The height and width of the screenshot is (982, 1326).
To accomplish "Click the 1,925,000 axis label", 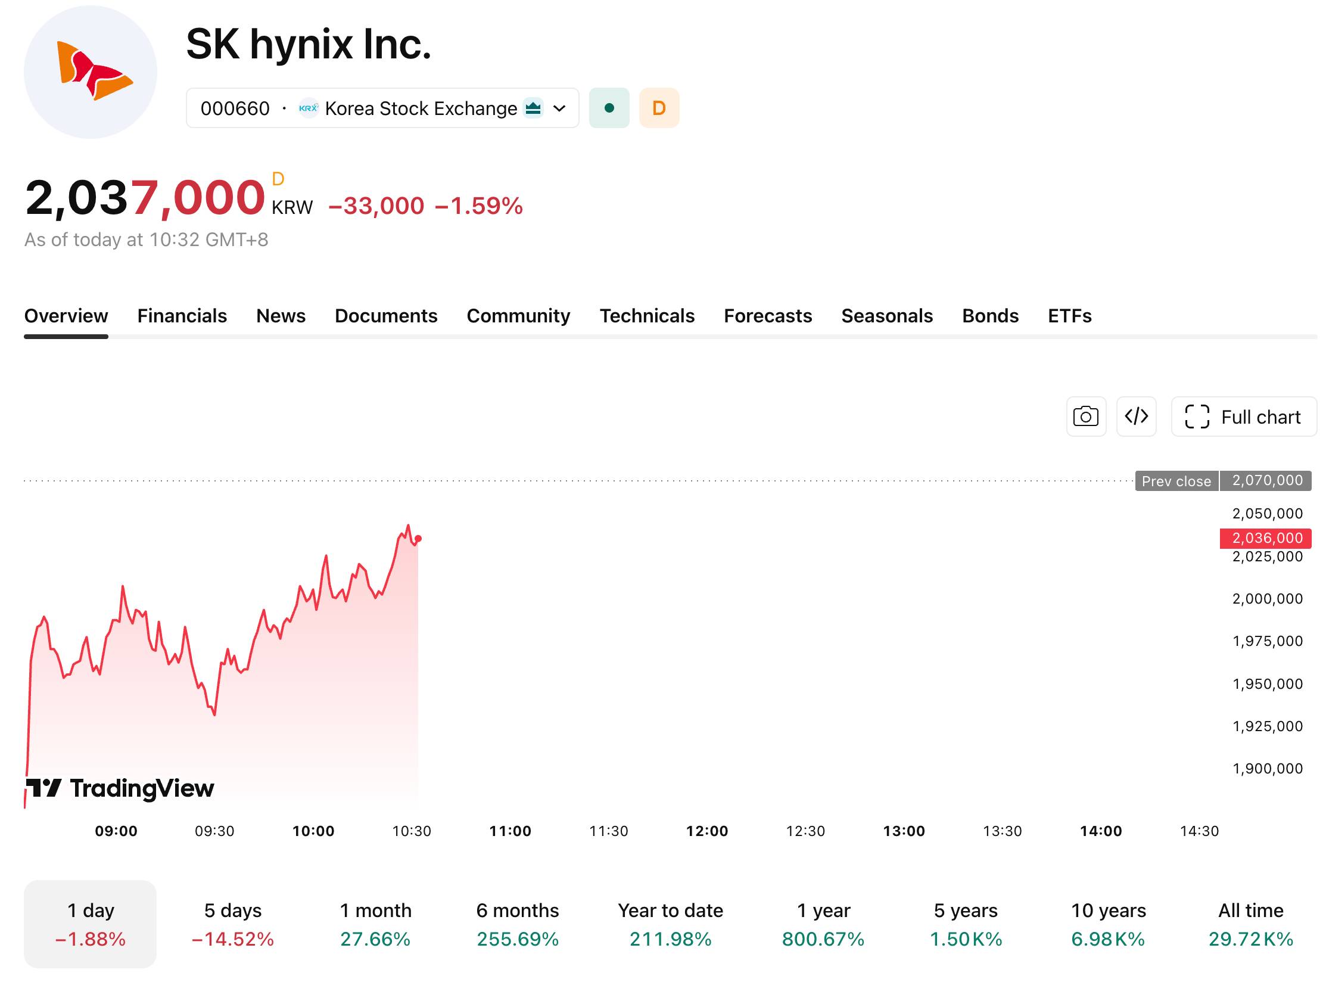I will coord(1268,726).
